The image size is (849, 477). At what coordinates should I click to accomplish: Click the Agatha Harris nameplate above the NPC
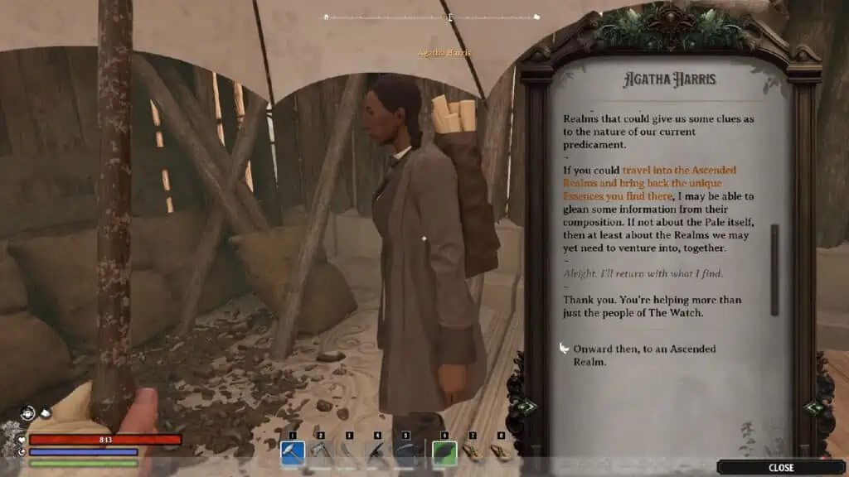point(444,53)
